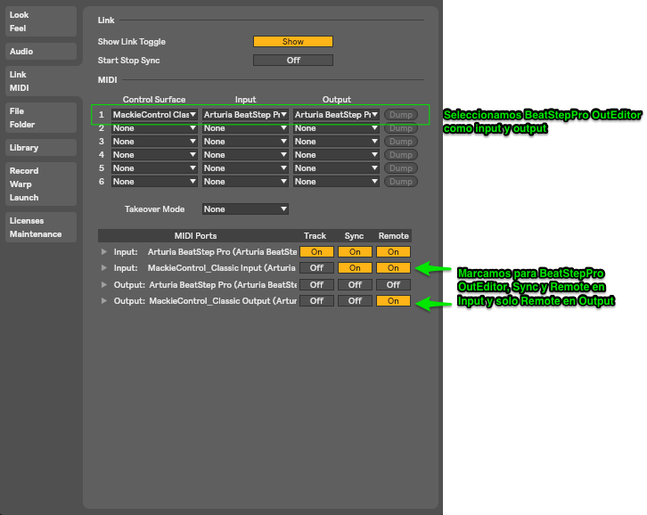The image size is (647, 515).
Task: Toggle Sync for MackieControl_Classic Output
Action: 355,301
